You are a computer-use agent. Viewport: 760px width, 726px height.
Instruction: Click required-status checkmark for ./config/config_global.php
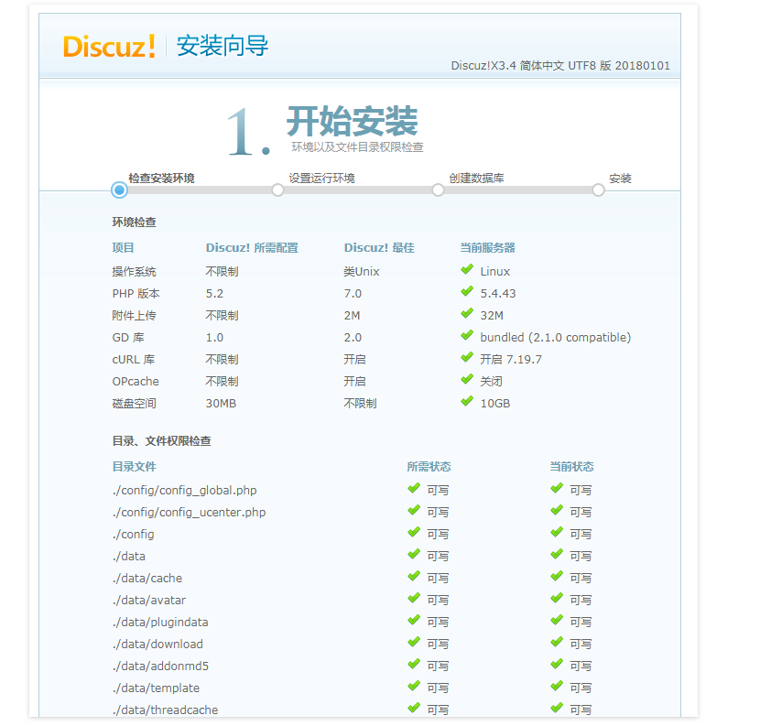(x=414, y=489)
